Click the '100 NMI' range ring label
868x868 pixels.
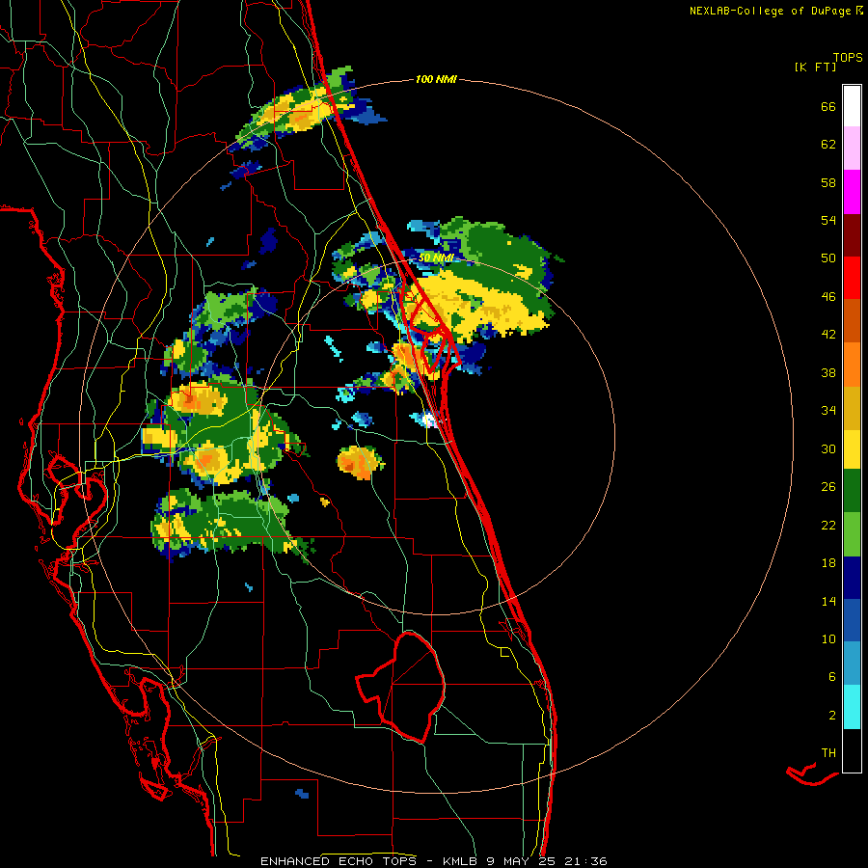pos(436,80)
